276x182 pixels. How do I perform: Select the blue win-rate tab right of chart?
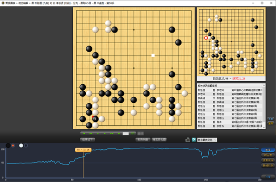click(x=268, y=150)
